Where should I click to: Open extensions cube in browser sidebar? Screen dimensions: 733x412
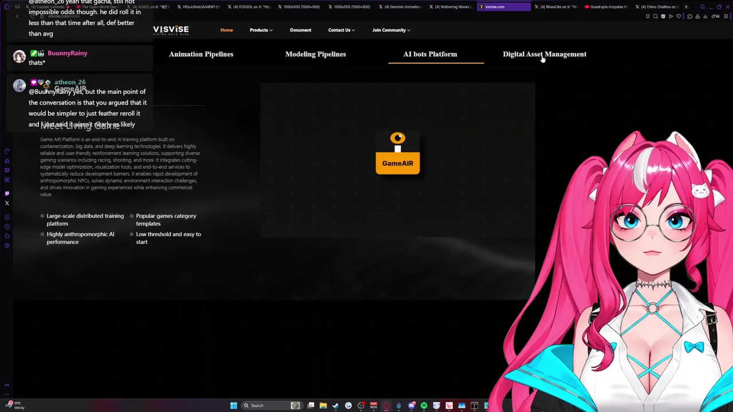click(x=7, y=236)
